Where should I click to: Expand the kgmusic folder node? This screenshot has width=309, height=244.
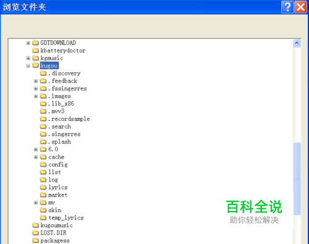28,58
